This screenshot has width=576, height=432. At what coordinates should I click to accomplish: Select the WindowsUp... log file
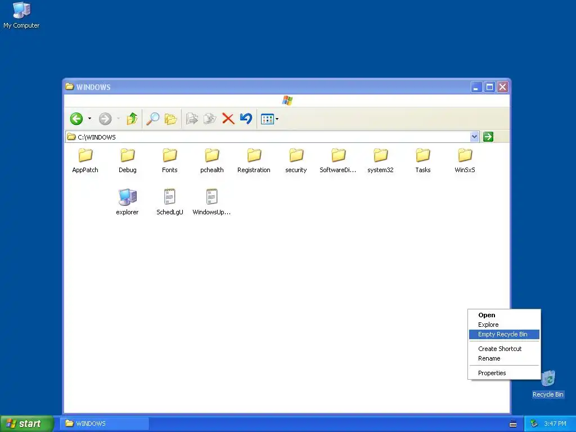pyautogui.click(x=212, y=202)
